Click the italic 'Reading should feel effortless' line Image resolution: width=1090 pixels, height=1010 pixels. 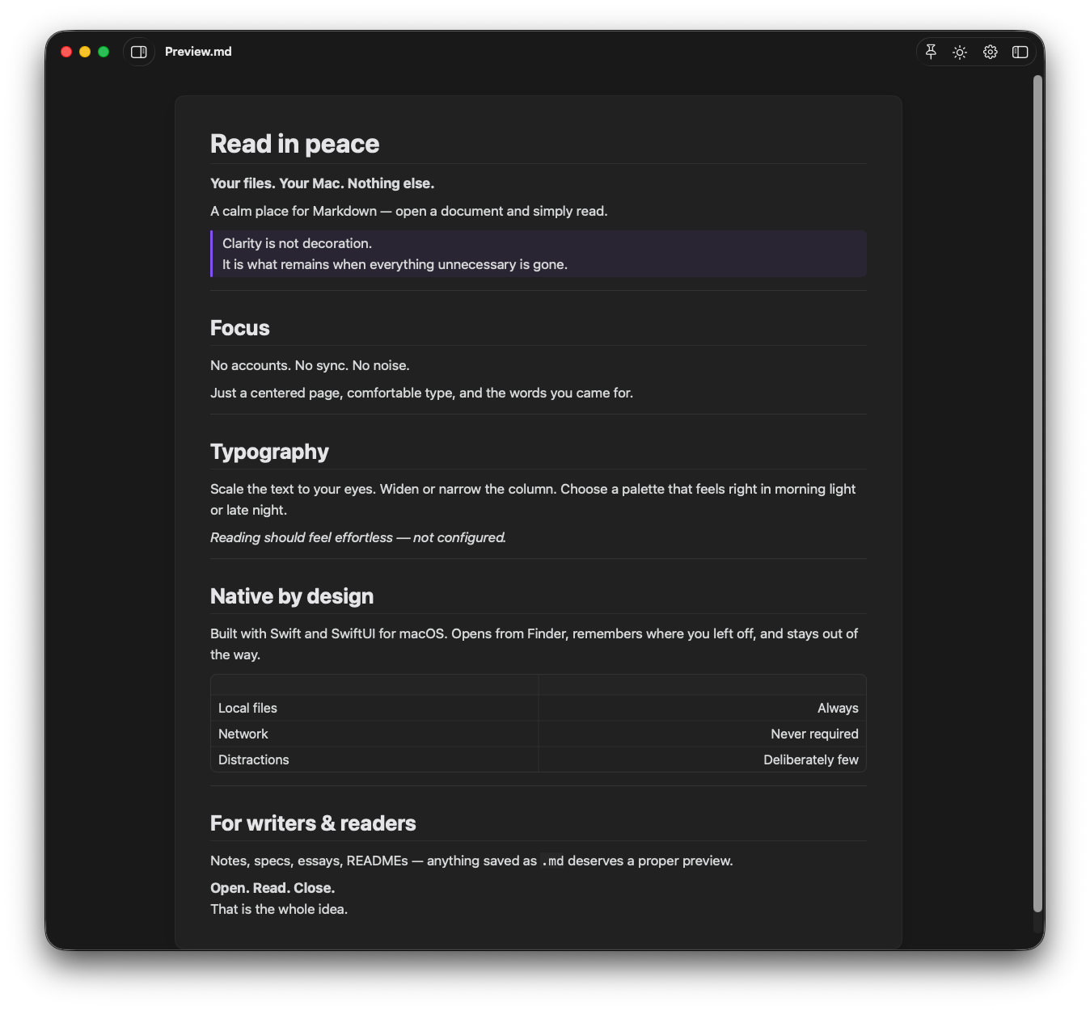(x=358, y=537)
